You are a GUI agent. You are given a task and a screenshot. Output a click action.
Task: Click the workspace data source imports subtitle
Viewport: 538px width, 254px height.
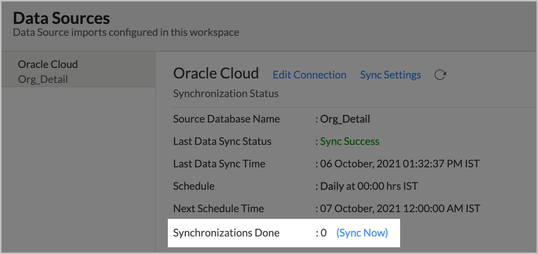point(126,32)
